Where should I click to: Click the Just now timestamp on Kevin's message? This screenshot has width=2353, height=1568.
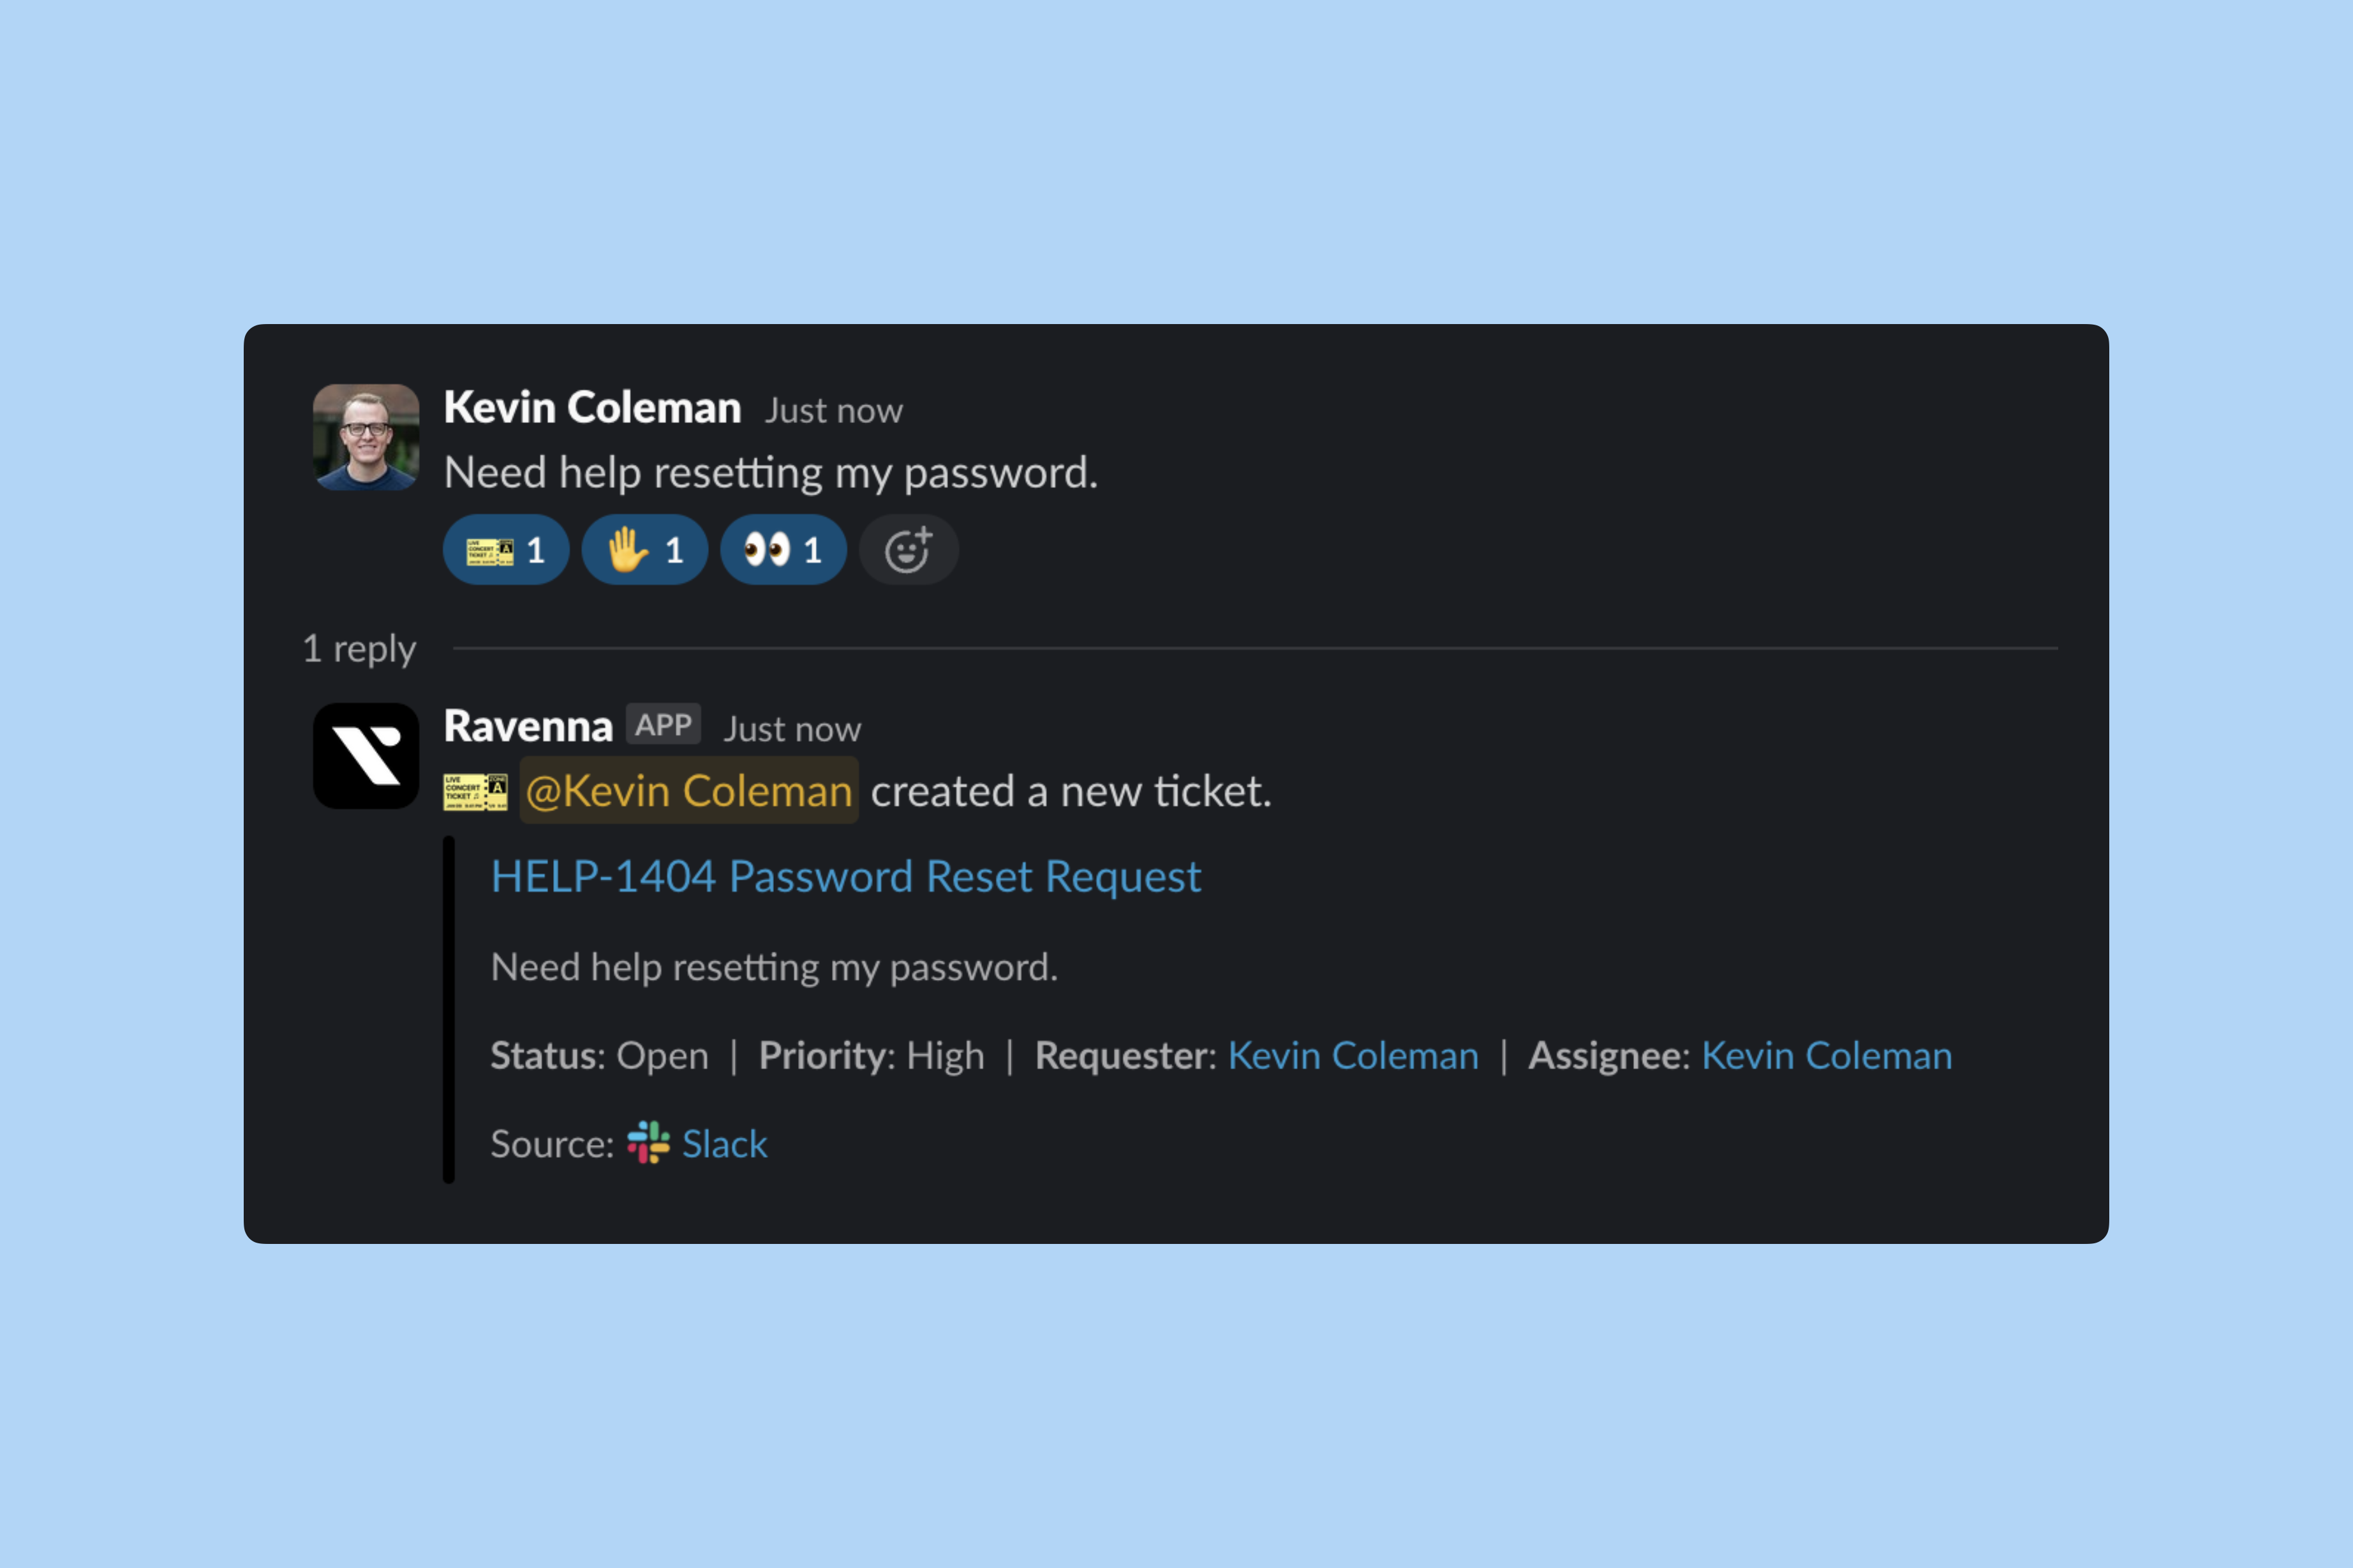(x=833, y=411)
